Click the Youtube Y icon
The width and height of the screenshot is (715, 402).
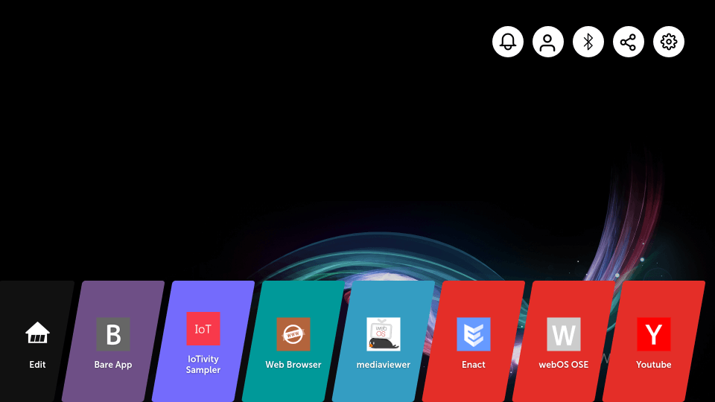tap(654, 334)
